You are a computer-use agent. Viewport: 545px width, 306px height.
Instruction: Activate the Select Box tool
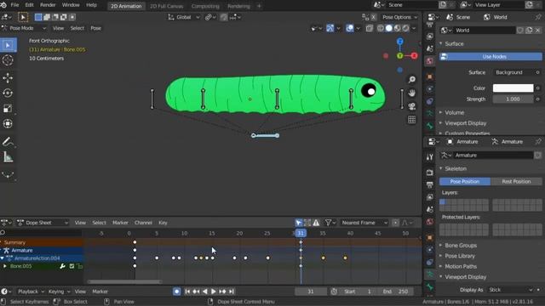(8, 45)
